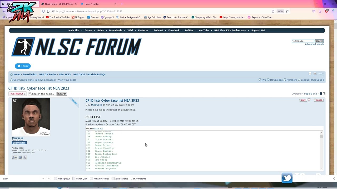
Task: Click the Twitter icon under TGsoGood profile
Action: point(25,157)
